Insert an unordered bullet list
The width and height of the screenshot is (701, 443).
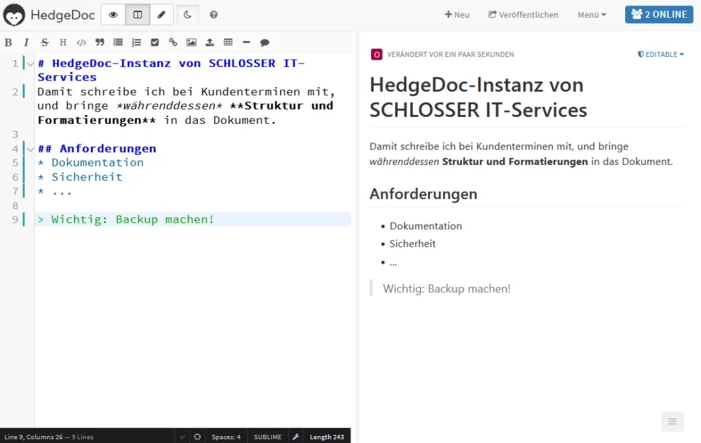click(118, 42)
